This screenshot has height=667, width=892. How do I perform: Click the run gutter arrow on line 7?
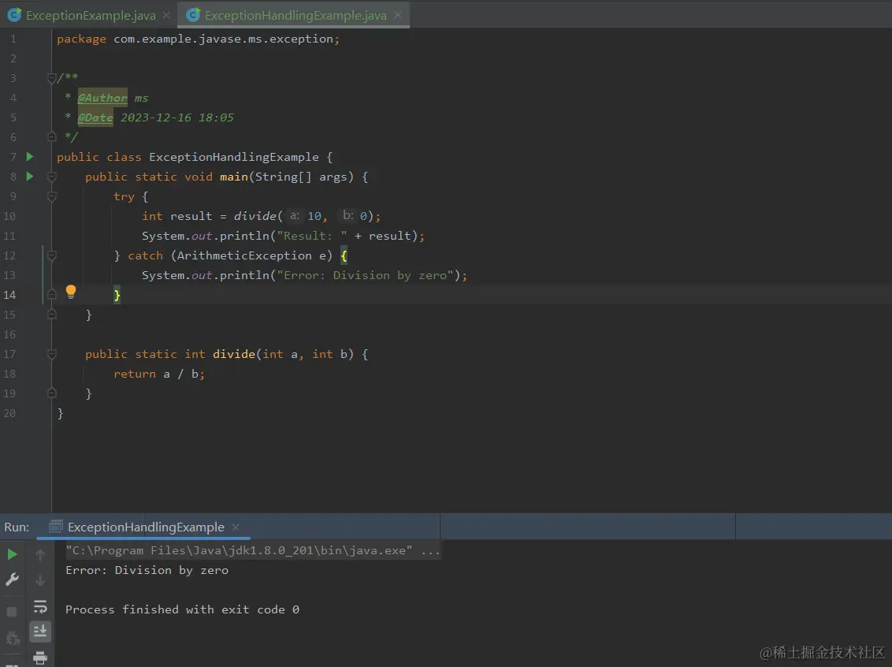30,157
